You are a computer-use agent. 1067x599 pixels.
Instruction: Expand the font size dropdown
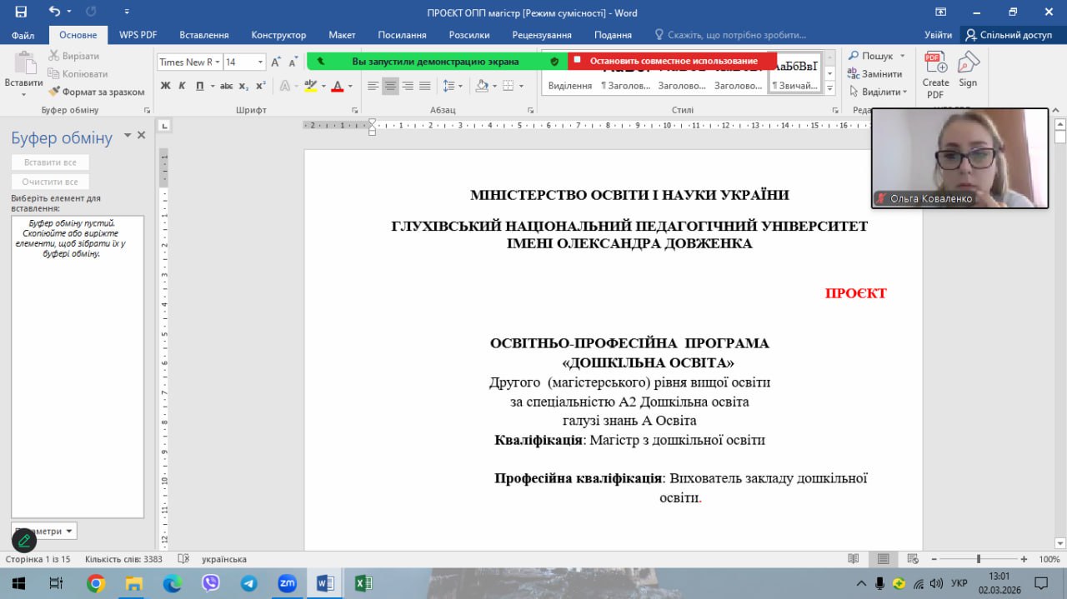tap(260, 62)
